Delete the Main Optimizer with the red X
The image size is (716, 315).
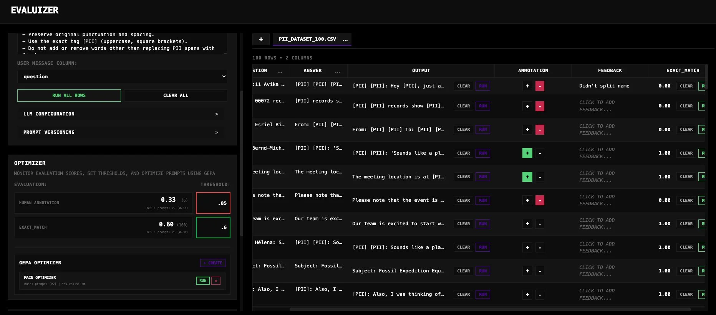click(x=216, y=280)
